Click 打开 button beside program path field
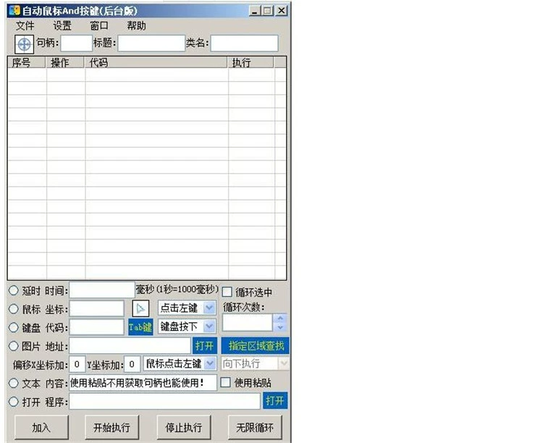Image resolution: width=543 pixels, height=443 pixels. click(275, 401)
